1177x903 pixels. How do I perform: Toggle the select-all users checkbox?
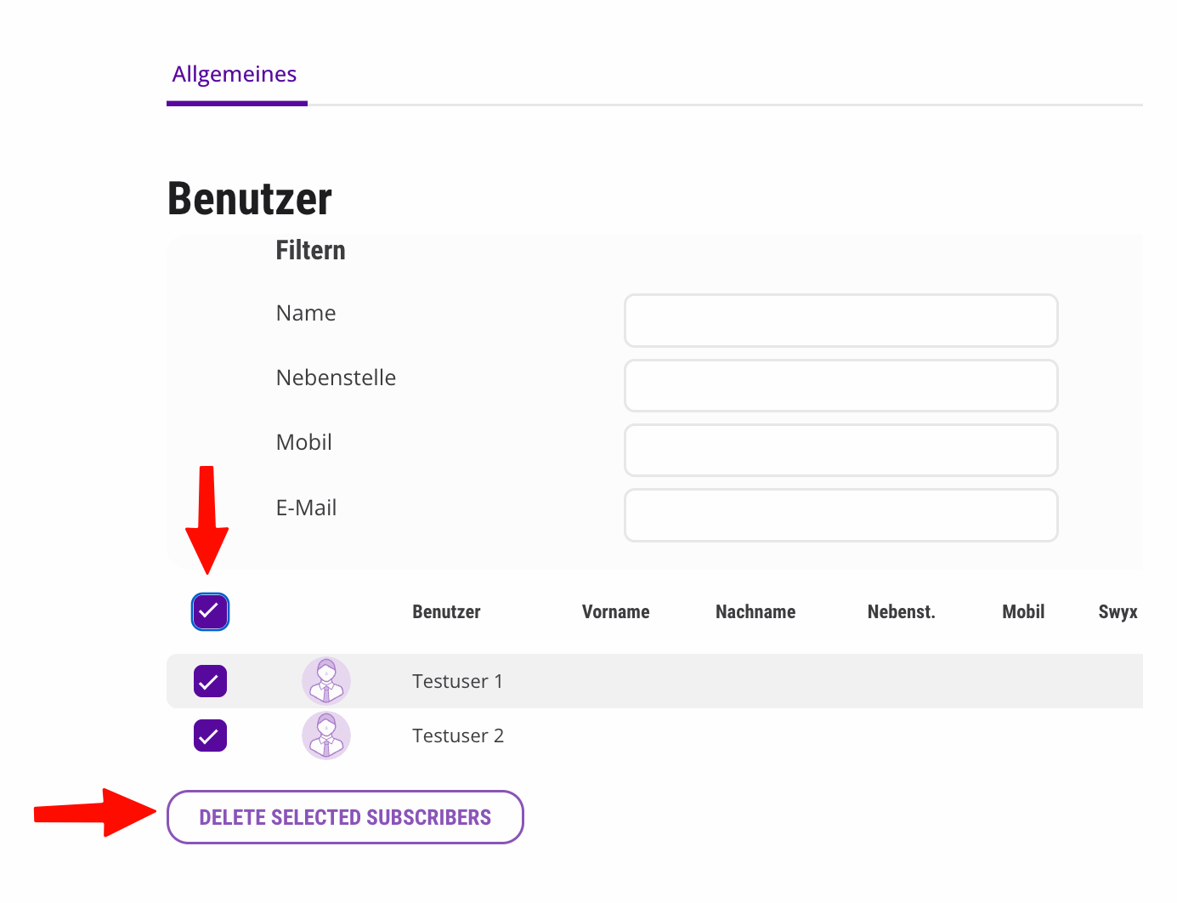pos(210,611)
